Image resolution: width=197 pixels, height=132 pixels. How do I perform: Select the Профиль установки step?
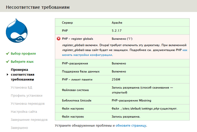coord(26,96)
